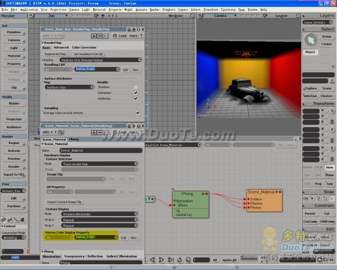This screenshot has height=270, width=337.
Task: Click the Regenerate Map button
Action: pos(56,53)
